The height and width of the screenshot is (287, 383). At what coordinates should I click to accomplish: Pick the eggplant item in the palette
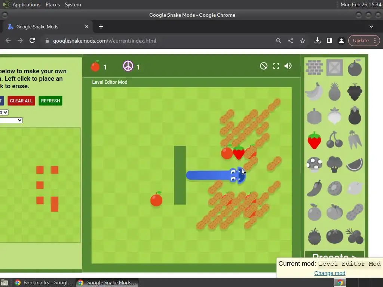[x=355, y=115]
